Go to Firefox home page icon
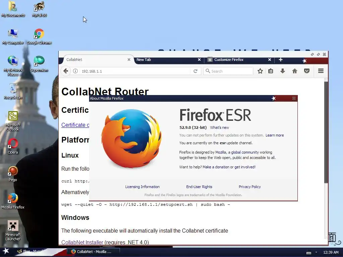The width and height of the screenshot is (343, 257). click(295, 71)
